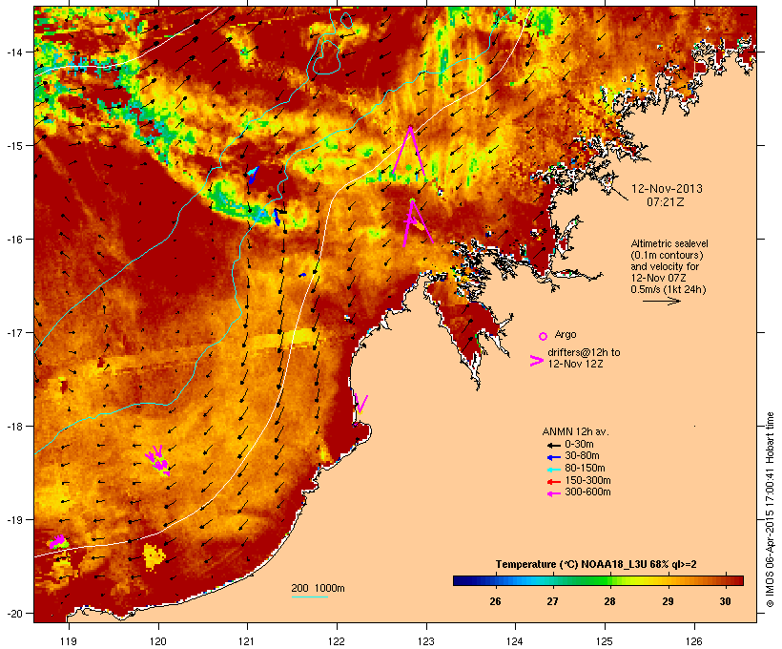The height and width of the screenshot is (649, 782).
Task: Click the magenta 300-600m arrow legend icon
Action: click(x=553, y=493)
